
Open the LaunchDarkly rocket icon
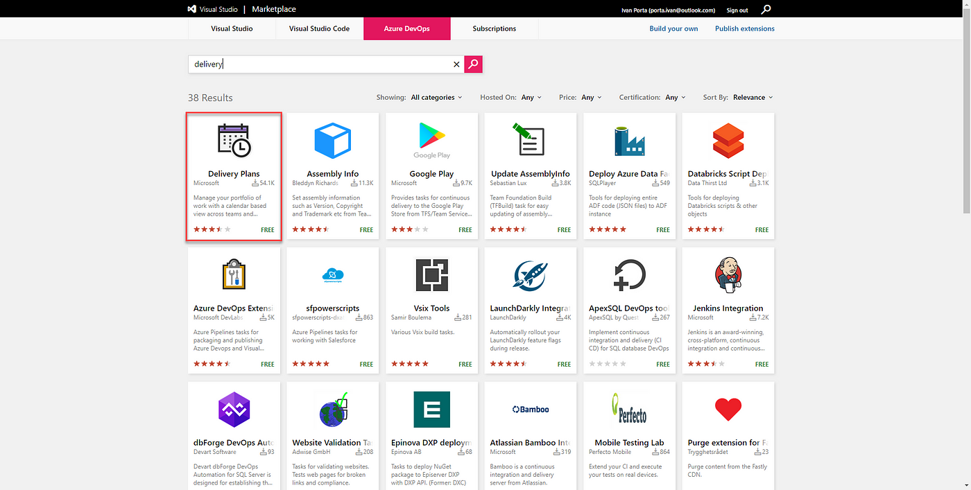(x=531, y=275)
